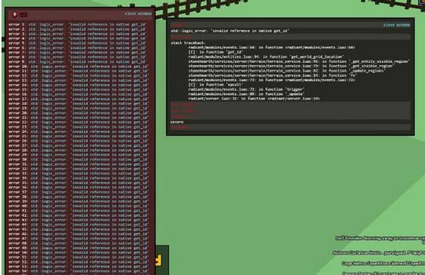Close the stack traceback detail window

click(396, 25)
